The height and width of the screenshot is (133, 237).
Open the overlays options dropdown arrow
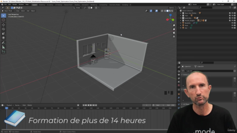(x=159, y=11)
